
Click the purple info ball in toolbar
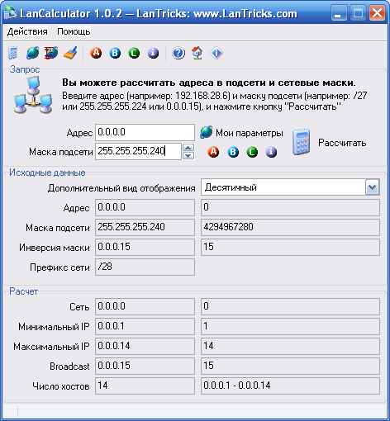click(x=153, y=53)
